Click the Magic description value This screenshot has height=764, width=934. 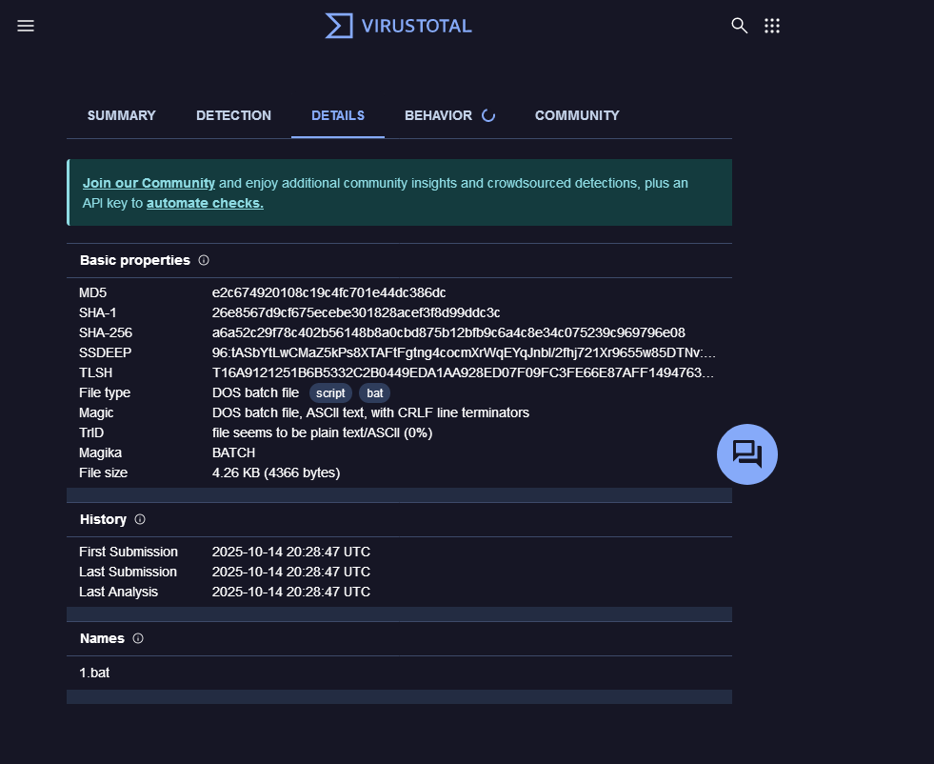370,413
